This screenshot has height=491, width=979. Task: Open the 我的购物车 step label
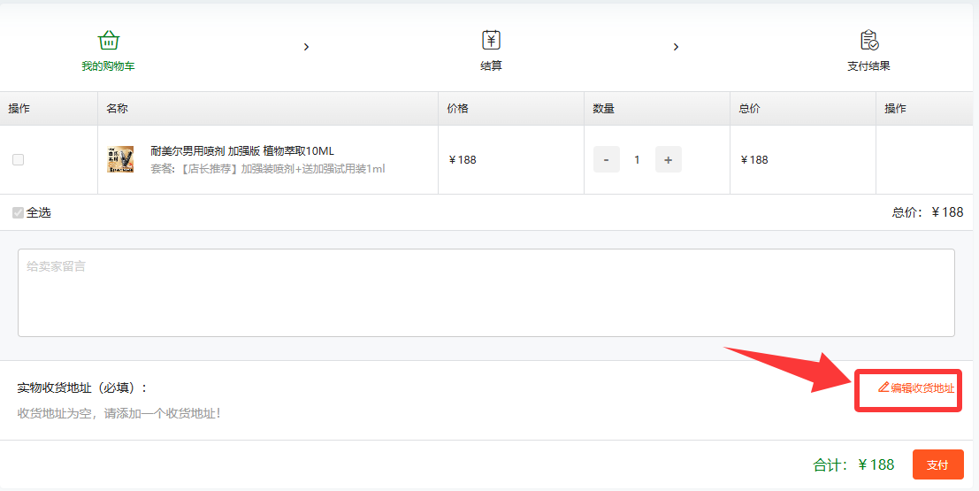click(108, 65)
